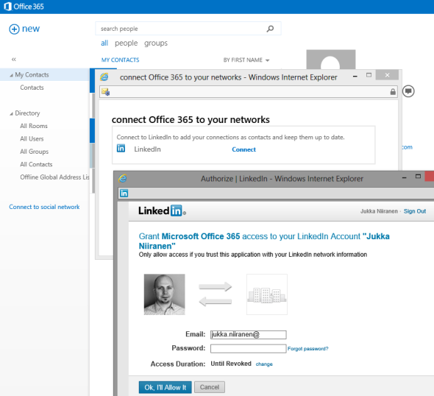The width and height of the screenshot is (434, 396).
Task: Select the people filter tab
Action: (127, 43)
